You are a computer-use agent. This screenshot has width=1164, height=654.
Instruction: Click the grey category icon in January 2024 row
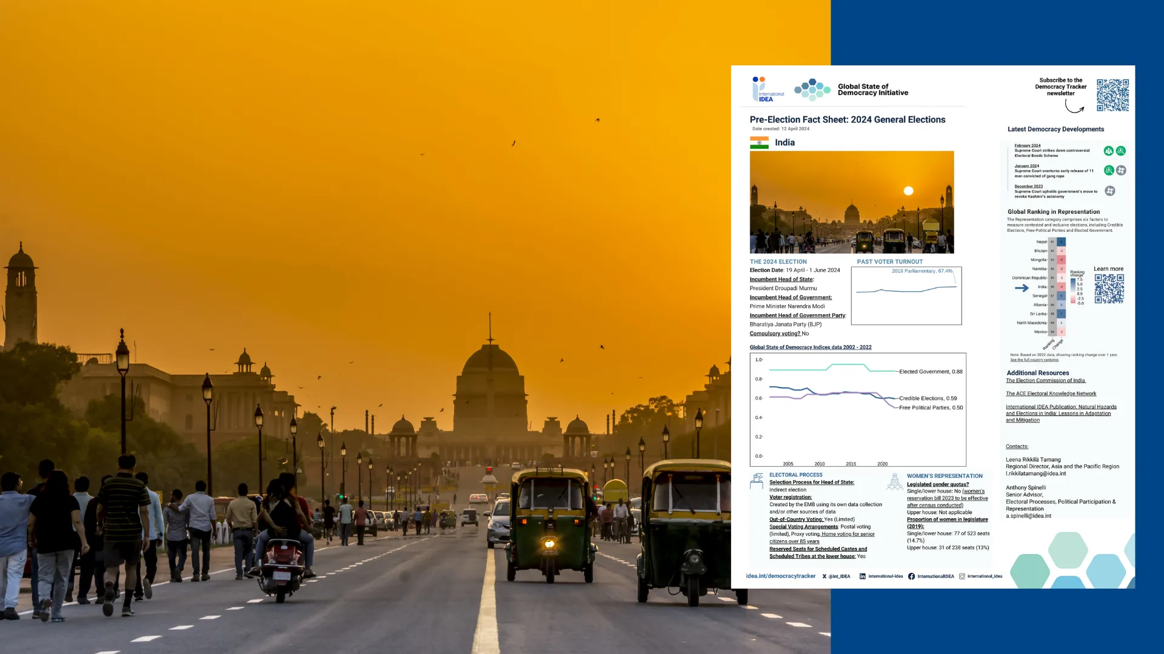click(1121, 171)
